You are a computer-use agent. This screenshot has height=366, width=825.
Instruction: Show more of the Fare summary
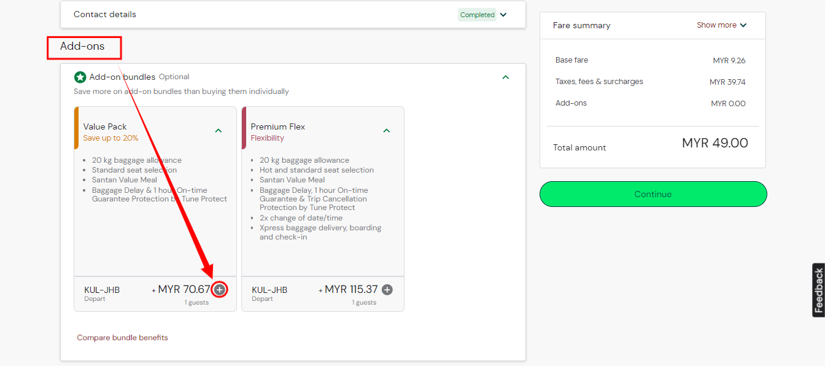(x=721, y=25)
